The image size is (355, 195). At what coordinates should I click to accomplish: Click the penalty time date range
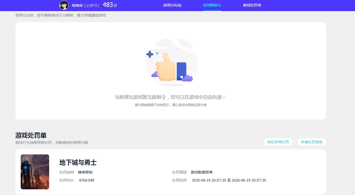pos(229,180)
